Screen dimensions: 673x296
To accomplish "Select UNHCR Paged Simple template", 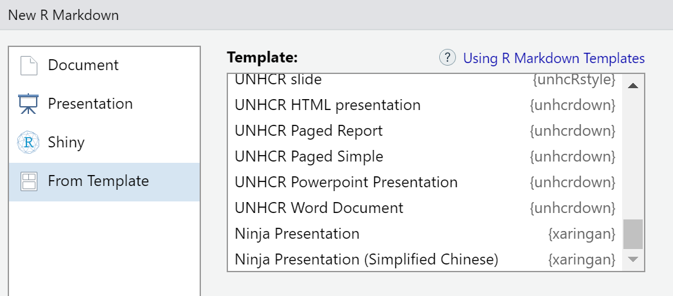I will click(x=308, y=156).
